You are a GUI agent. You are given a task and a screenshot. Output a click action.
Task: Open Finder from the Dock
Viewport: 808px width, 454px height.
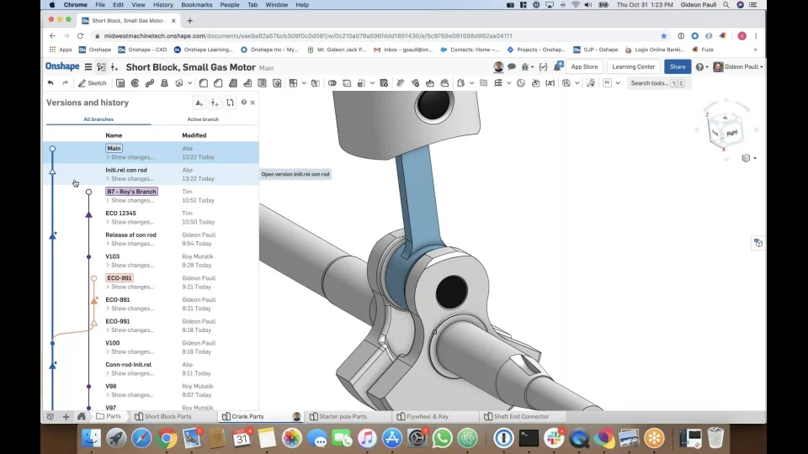(91, 438)
